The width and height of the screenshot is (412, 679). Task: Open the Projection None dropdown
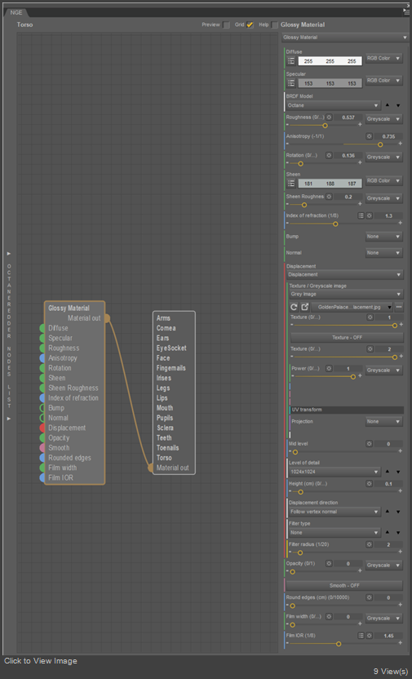[x=384, y=421]
